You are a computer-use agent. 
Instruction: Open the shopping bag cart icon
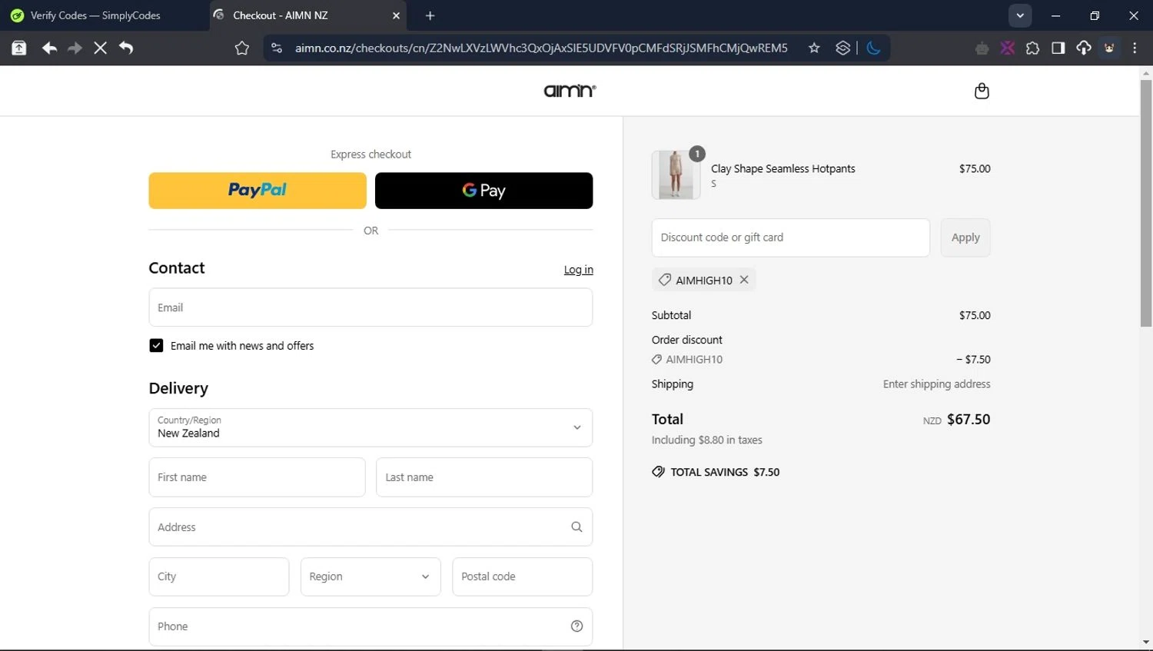(982, 91)
